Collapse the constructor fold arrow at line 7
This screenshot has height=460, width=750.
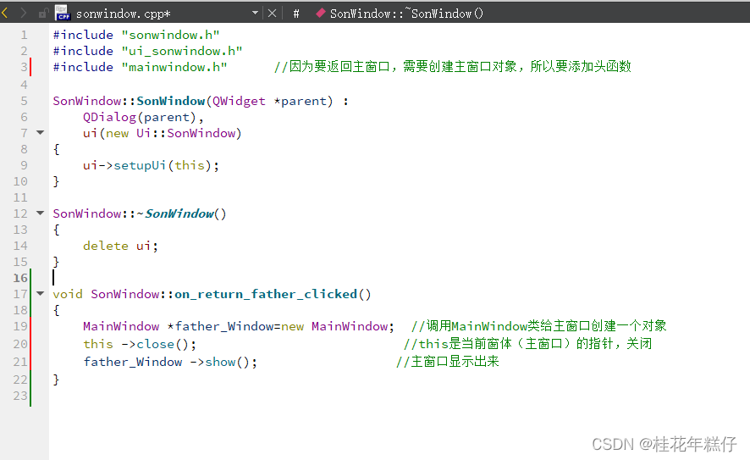(x=41, y=133)
